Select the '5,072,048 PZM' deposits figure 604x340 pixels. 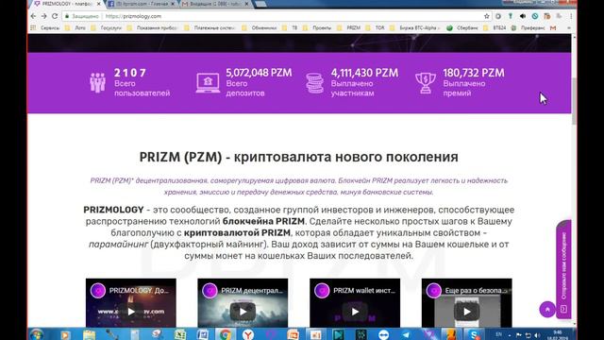259,73
